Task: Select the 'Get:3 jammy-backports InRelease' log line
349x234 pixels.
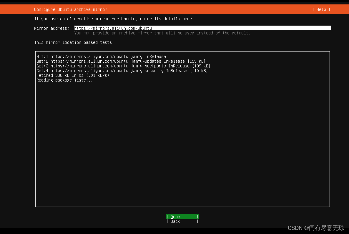Action: pyautogui.click(x=123, y=66)
